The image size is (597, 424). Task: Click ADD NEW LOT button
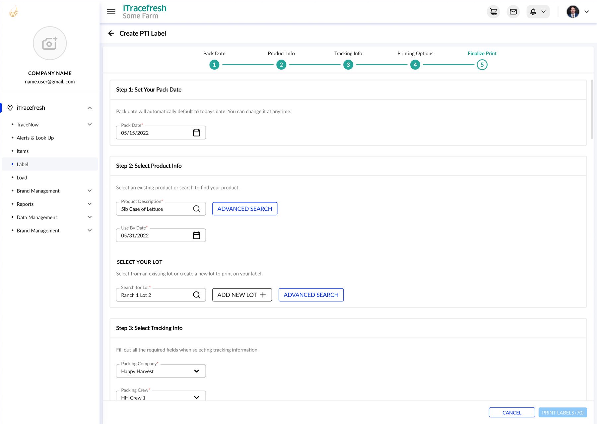point(242,295)
